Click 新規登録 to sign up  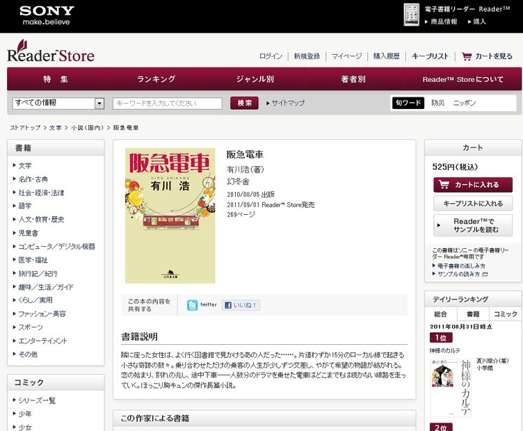click(x=307, y=56)
